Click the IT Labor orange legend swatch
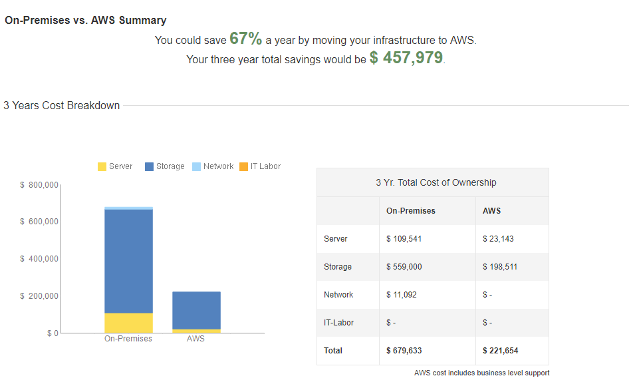This screenshot has height=392, width=633. tap(243, 166)
